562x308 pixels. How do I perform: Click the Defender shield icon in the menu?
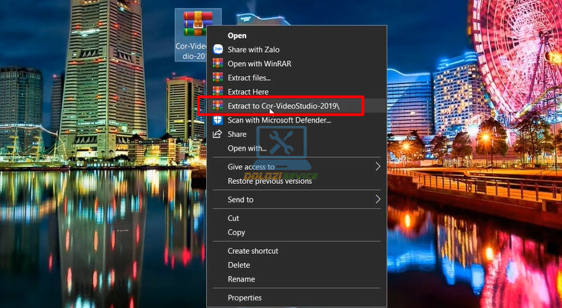click(217, 120)
